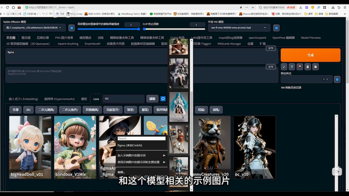Select the Edit entry in the context menu
Viewport: 349px width, 196px height.
point(121,172)
